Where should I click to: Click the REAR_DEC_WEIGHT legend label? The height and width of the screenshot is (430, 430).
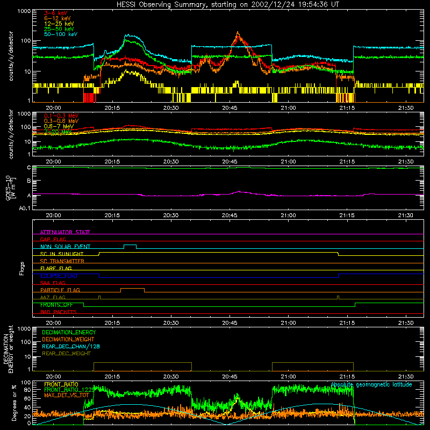tap(66, 354)
